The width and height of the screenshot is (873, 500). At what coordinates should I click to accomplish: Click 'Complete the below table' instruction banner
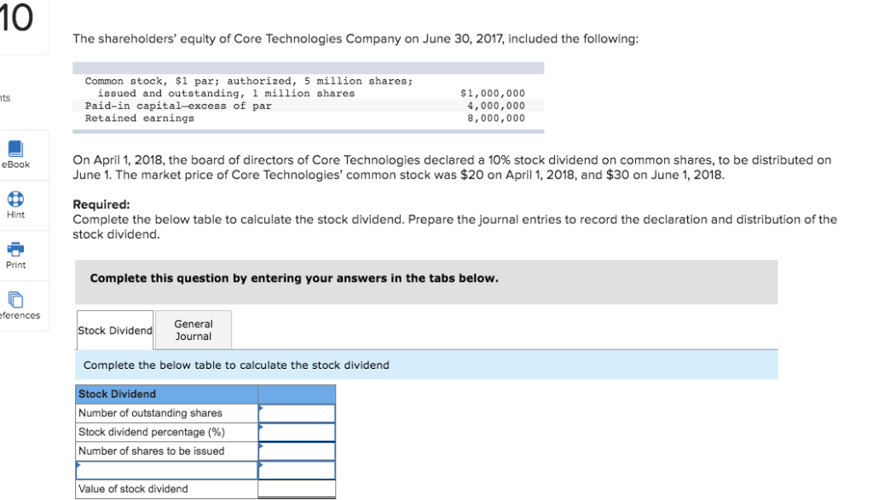[426, 365]
